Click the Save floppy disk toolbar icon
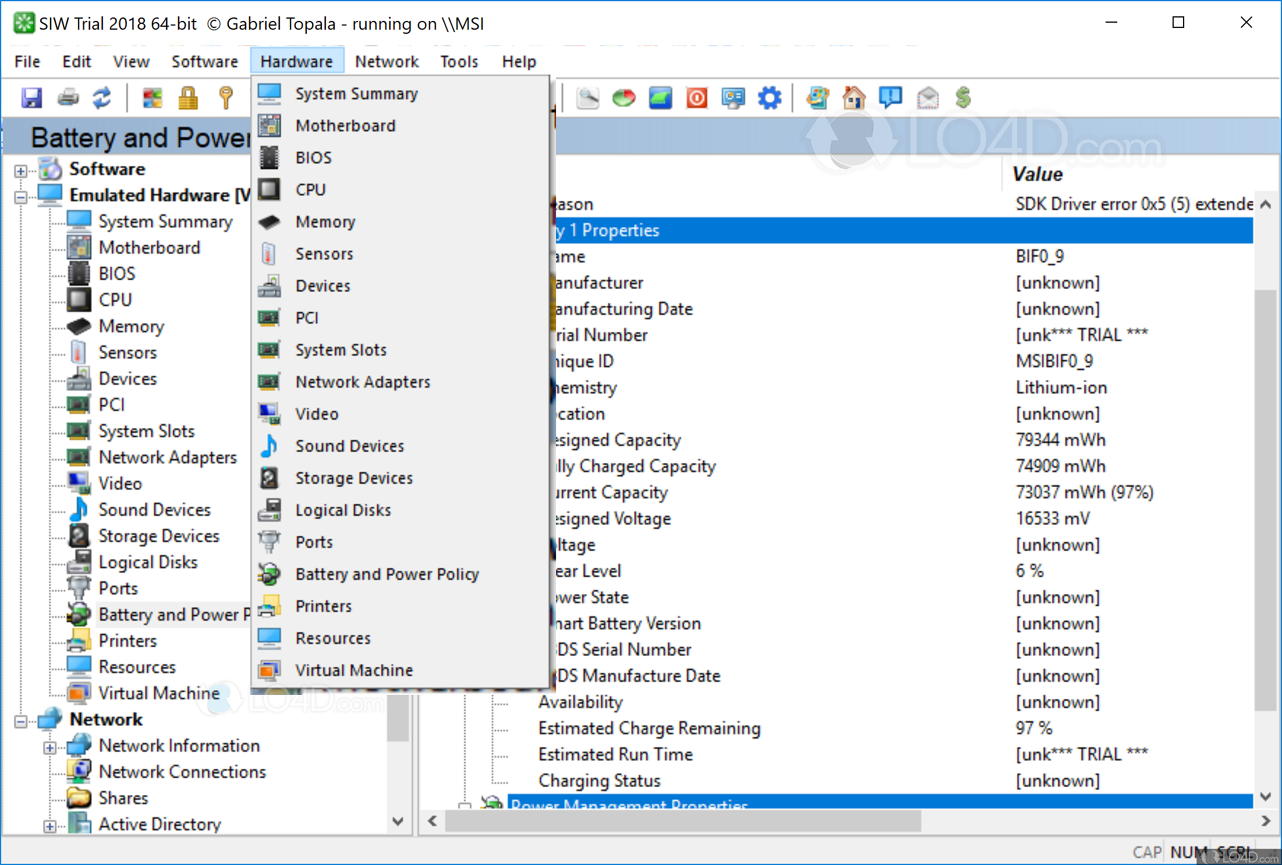The image size is (1282, 865). (31, 98)
